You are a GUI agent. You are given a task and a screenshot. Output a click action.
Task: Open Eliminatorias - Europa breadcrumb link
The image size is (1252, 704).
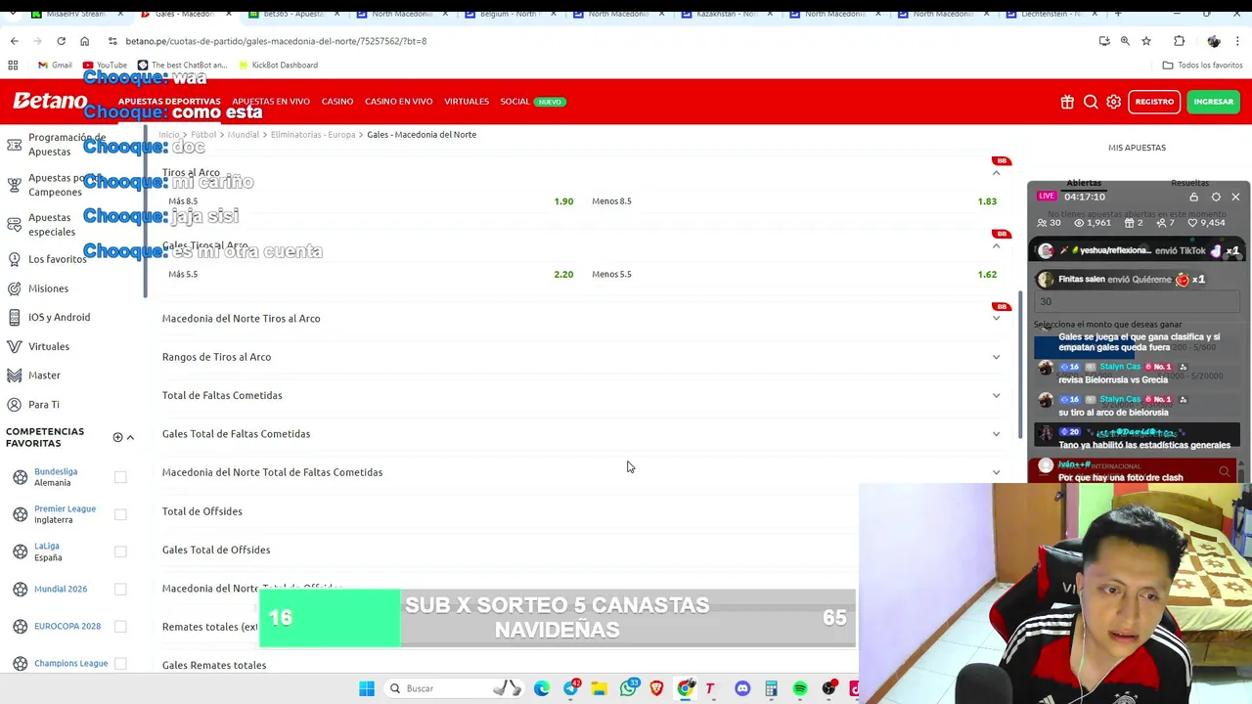(313, 134)
